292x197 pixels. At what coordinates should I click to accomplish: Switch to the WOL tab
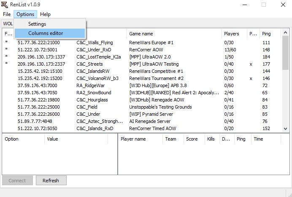8,24
